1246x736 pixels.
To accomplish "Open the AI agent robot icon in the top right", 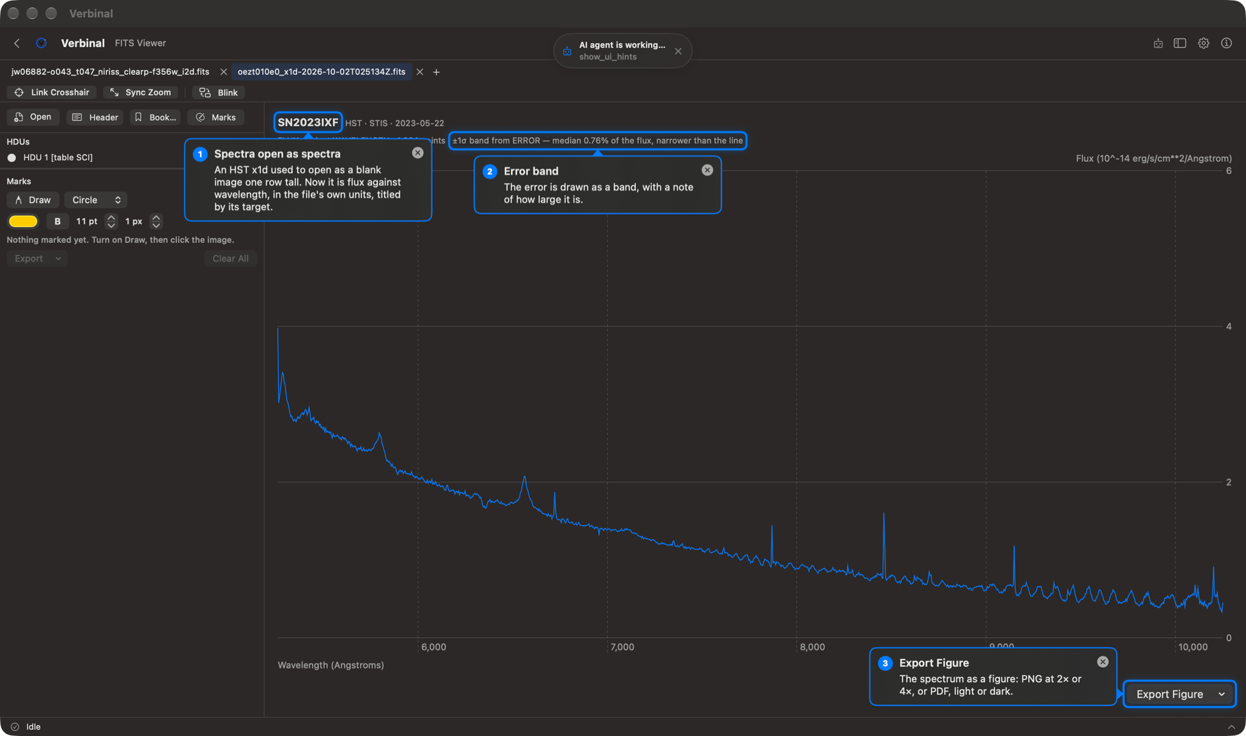I will (1158, 43).
